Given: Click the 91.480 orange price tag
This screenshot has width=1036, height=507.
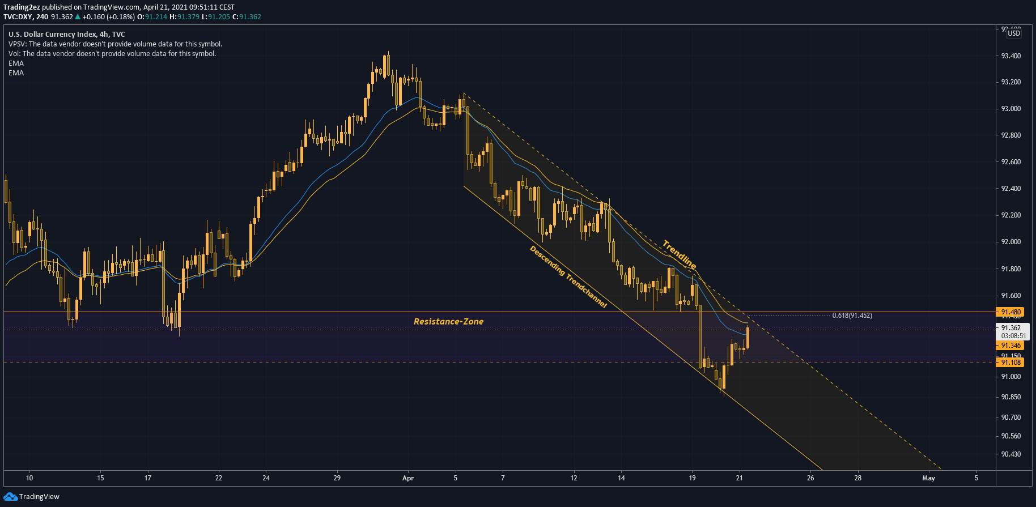Looking at the screenshot, I should [x=1010, y=312].
